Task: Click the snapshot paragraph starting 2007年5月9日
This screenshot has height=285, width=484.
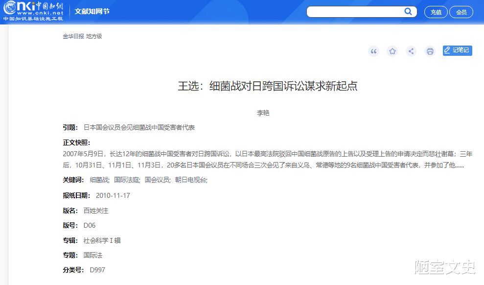Action: pyautogui.click(x=268, y=160)
